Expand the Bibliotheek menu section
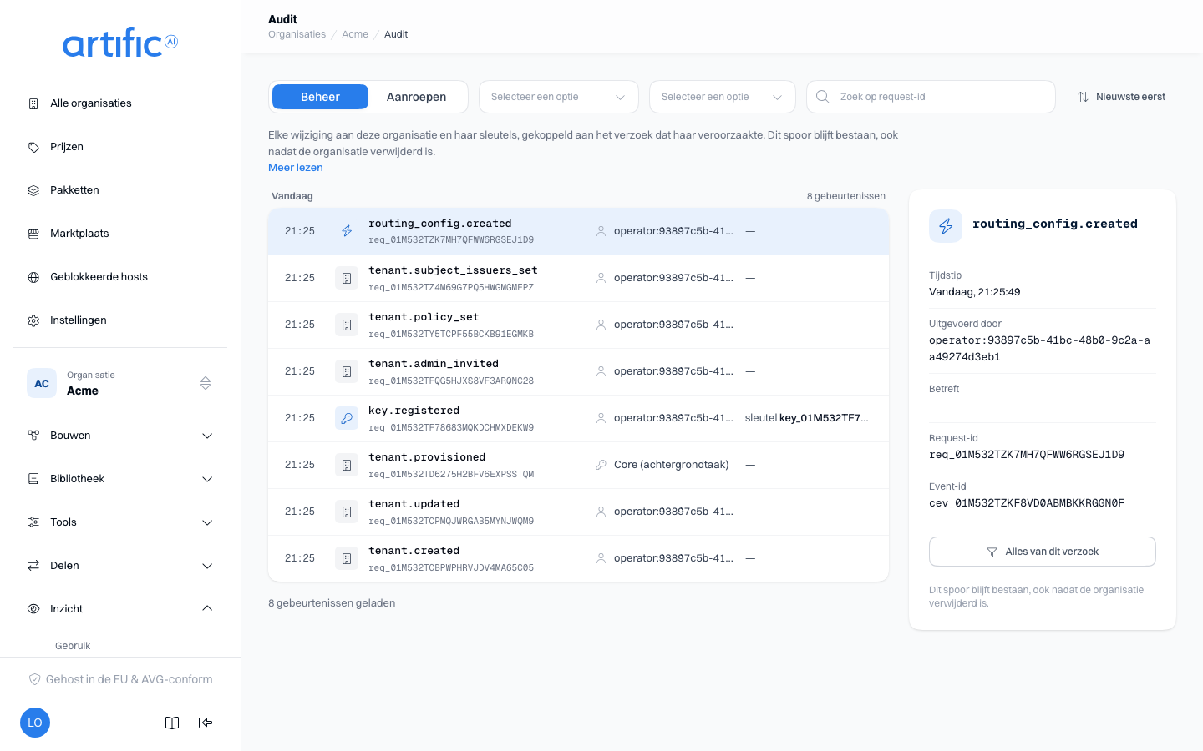This screenshot has height=751, width=1203. (x=120, y=479)
